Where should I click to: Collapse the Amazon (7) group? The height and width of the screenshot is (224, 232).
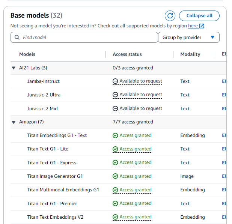tap(14, 122)
